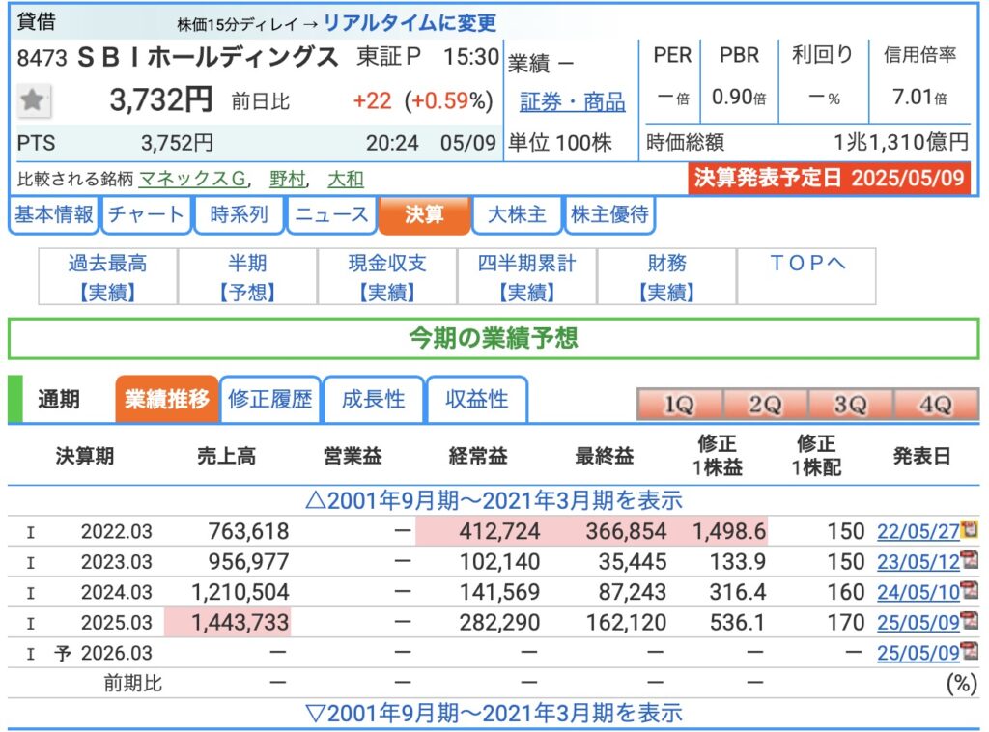Open the 時系列 tab

tap(240, 215)
